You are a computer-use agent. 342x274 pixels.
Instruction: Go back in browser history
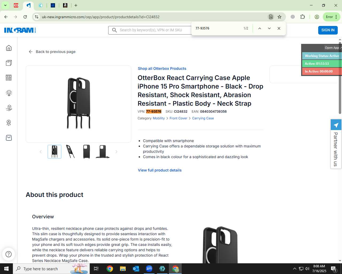tap(6, 17)
